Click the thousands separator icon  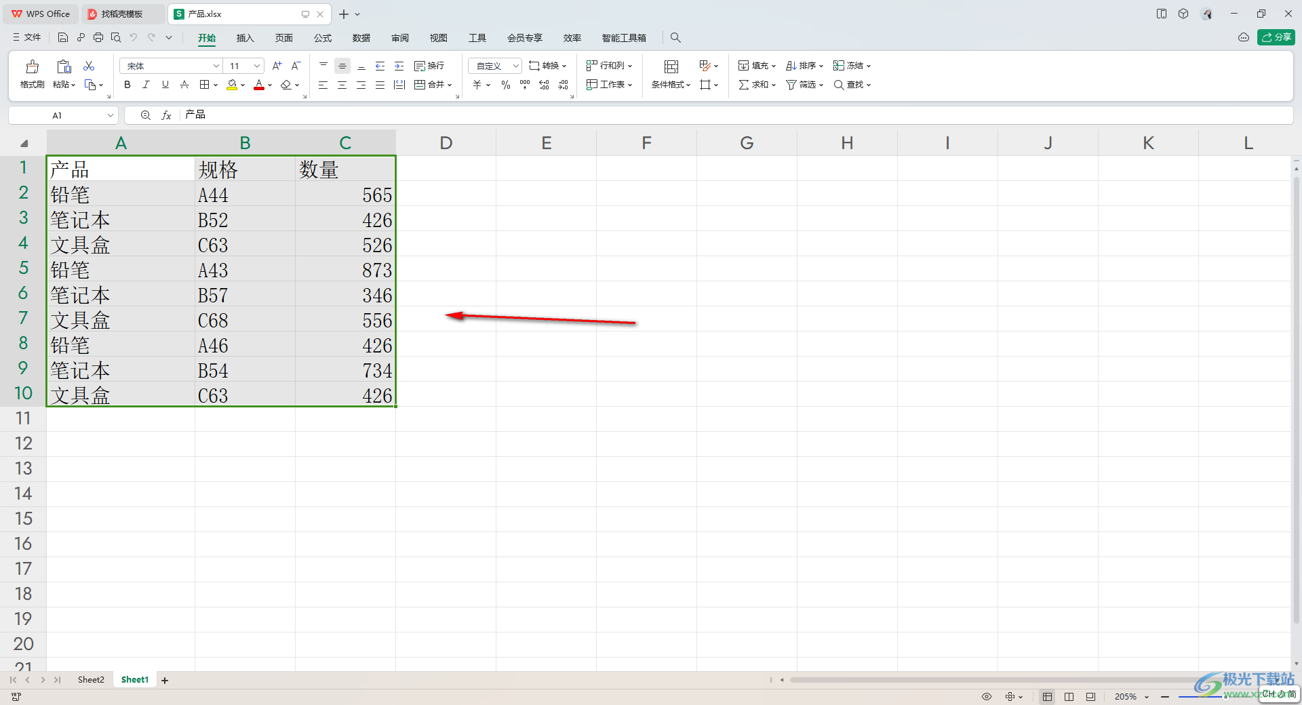[x=525, y=85]
